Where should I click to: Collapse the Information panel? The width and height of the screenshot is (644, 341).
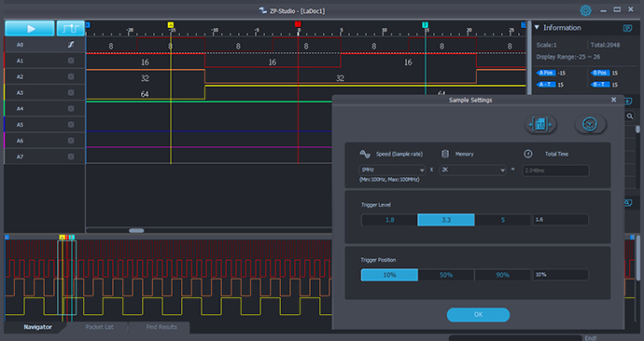(x=537, y=27)
